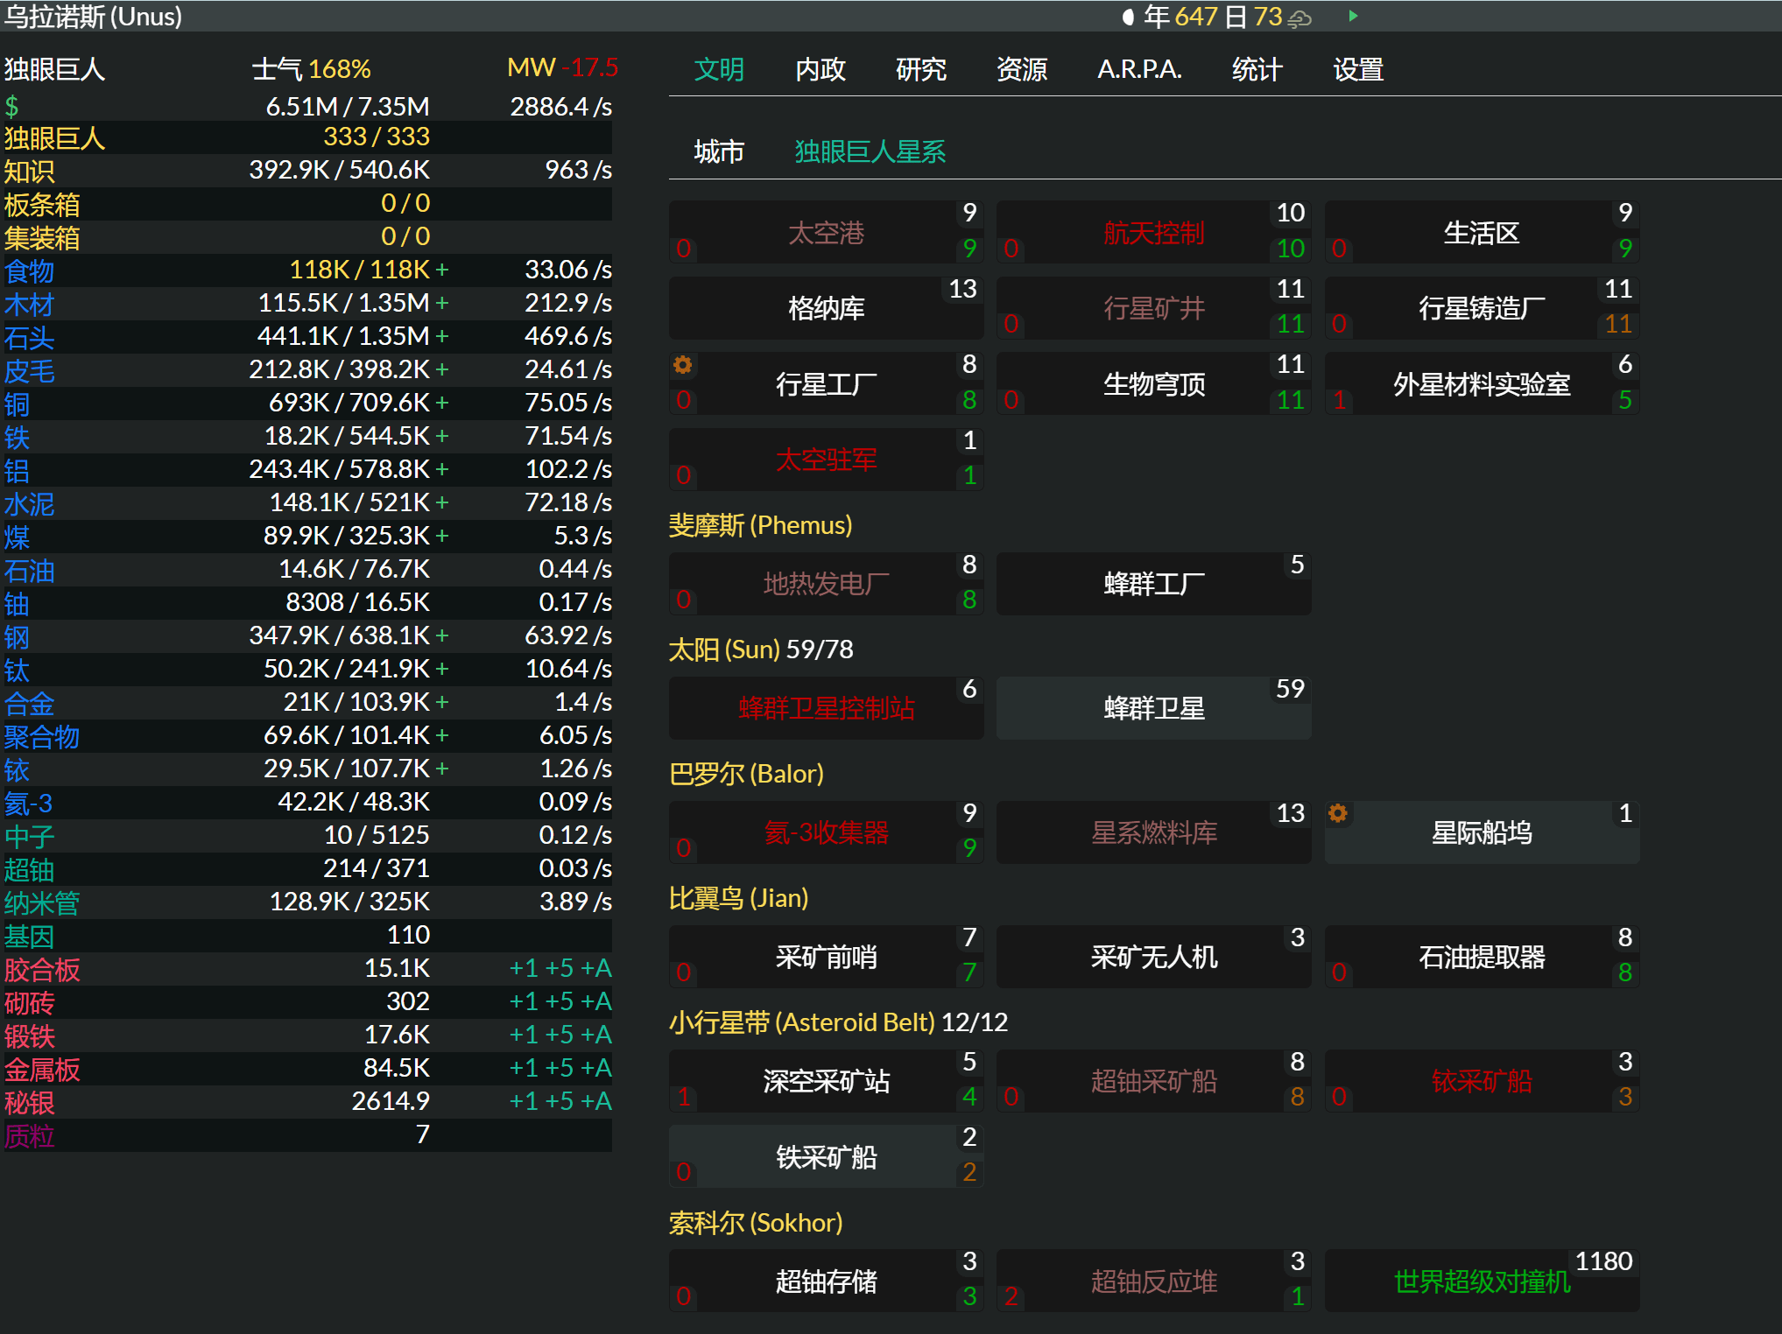Craft +5 金属板
Viewport: 1782px width, 1334px height.
click(x=560, y=1068)
